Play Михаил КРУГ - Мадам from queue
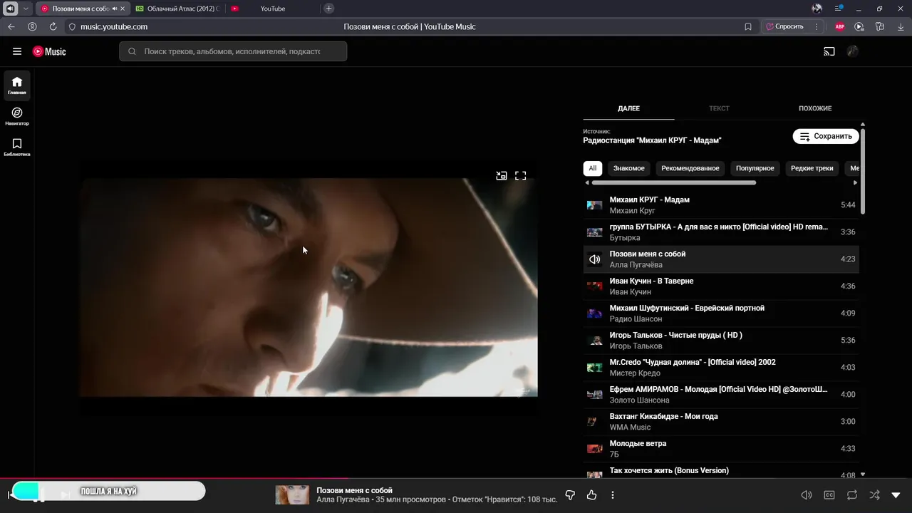912x513 pixels. [721, 205]
